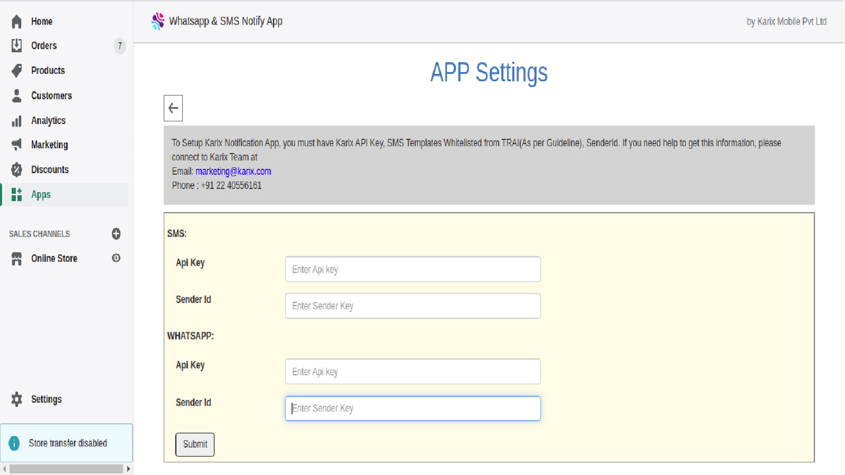Screen dimensions: 845x475
Task: Click the Analytics bar chart icon
Action: click(x=16, y=120)
